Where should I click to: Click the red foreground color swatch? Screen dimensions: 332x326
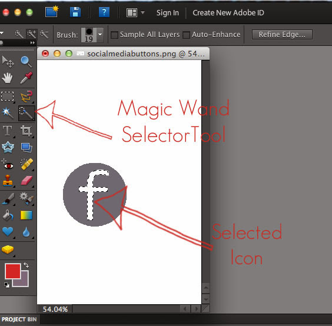tap(12, 271)
